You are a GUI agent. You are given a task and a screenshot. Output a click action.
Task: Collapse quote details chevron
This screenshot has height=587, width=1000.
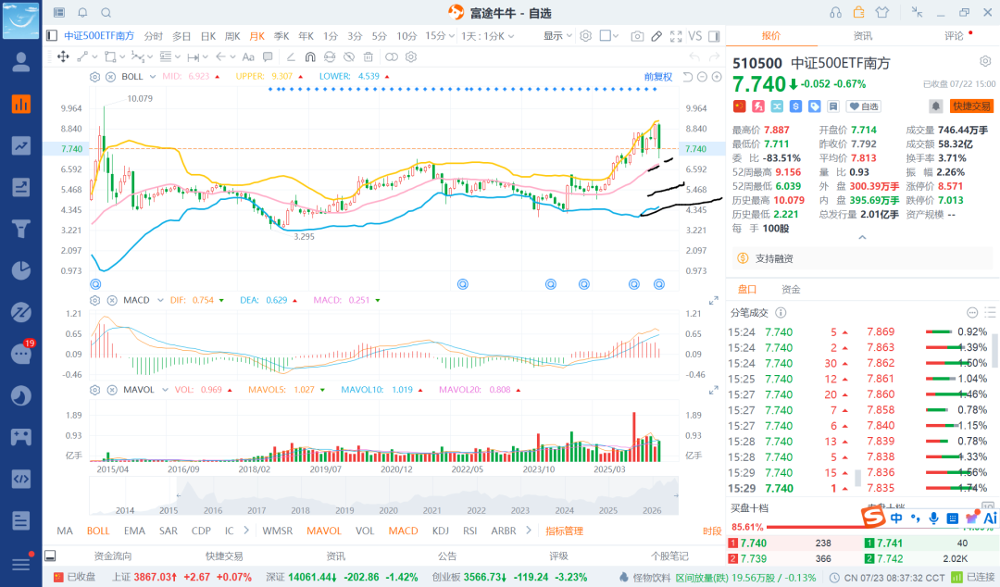[x=862, y=237]
